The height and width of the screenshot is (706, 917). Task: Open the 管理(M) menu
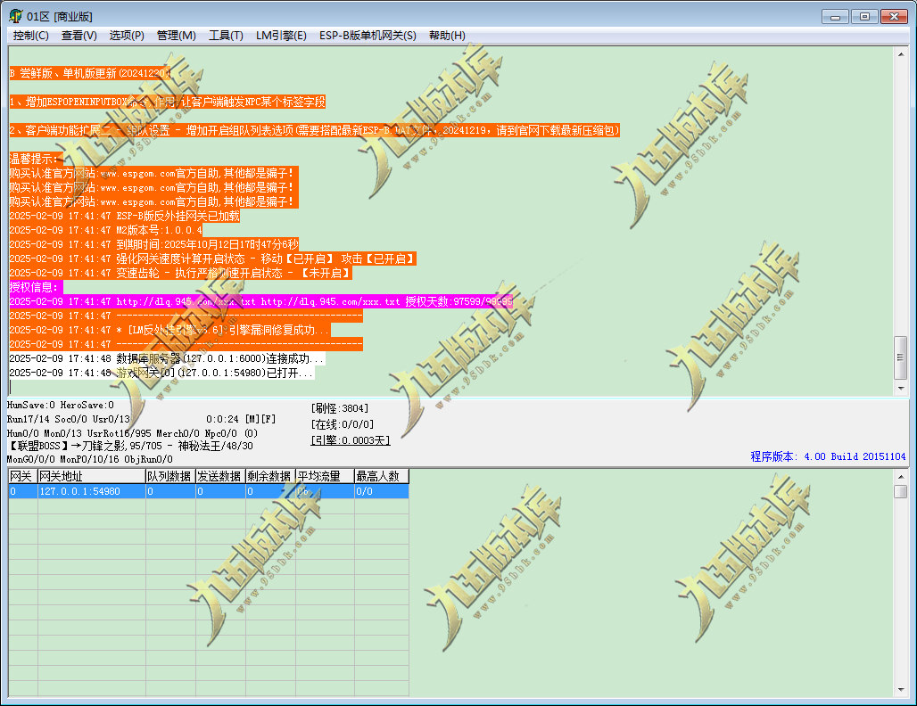[176, 35]
